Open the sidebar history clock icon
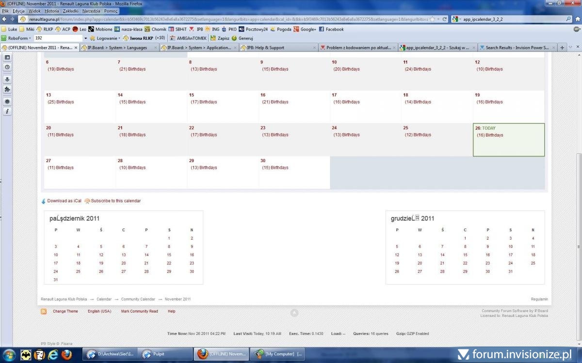This screenshot has height=363, width=582. pos(7,67)
